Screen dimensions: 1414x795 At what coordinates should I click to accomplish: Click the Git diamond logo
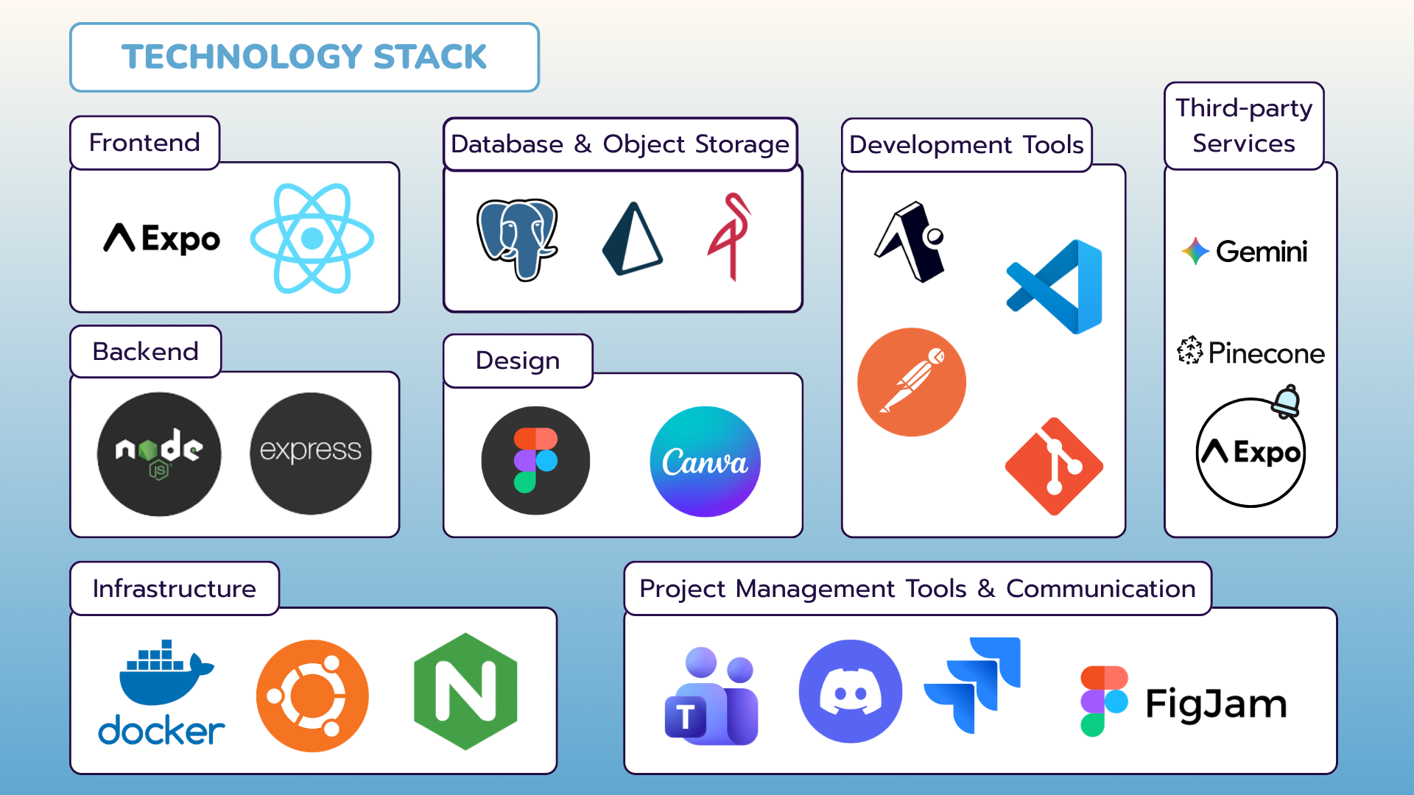click(x=1054, y=467)
